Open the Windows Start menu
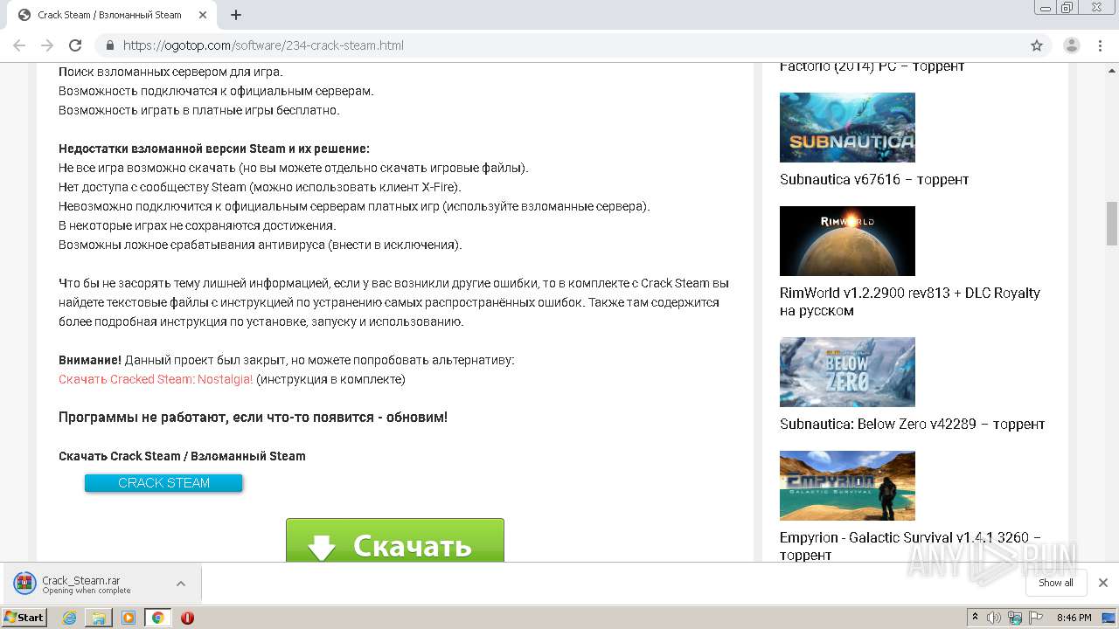 pyautogui.click(x=24, y=618)
